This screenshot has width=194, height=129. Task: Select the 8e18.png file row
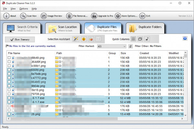95,90
